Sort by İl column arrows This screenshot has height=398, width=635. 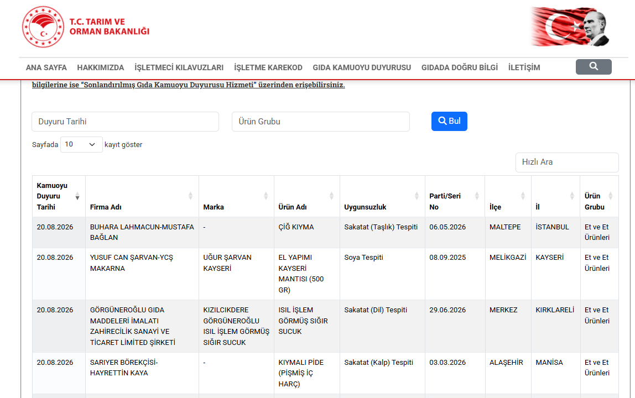pyautogui.click(x=572, y=196)
